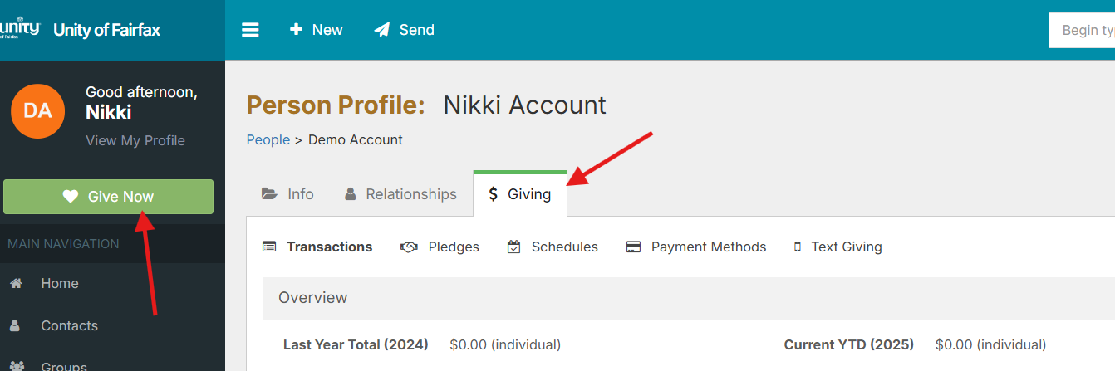Click the green Give Now button
This screenshot has height=371, width=1115.
coord(109,197)
